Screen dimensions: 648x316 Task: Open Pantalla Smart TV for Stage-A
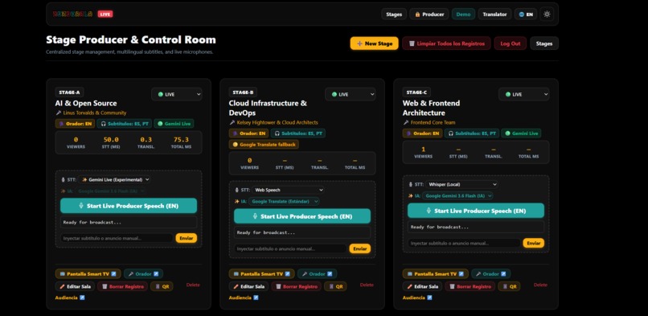pos(88,274)
